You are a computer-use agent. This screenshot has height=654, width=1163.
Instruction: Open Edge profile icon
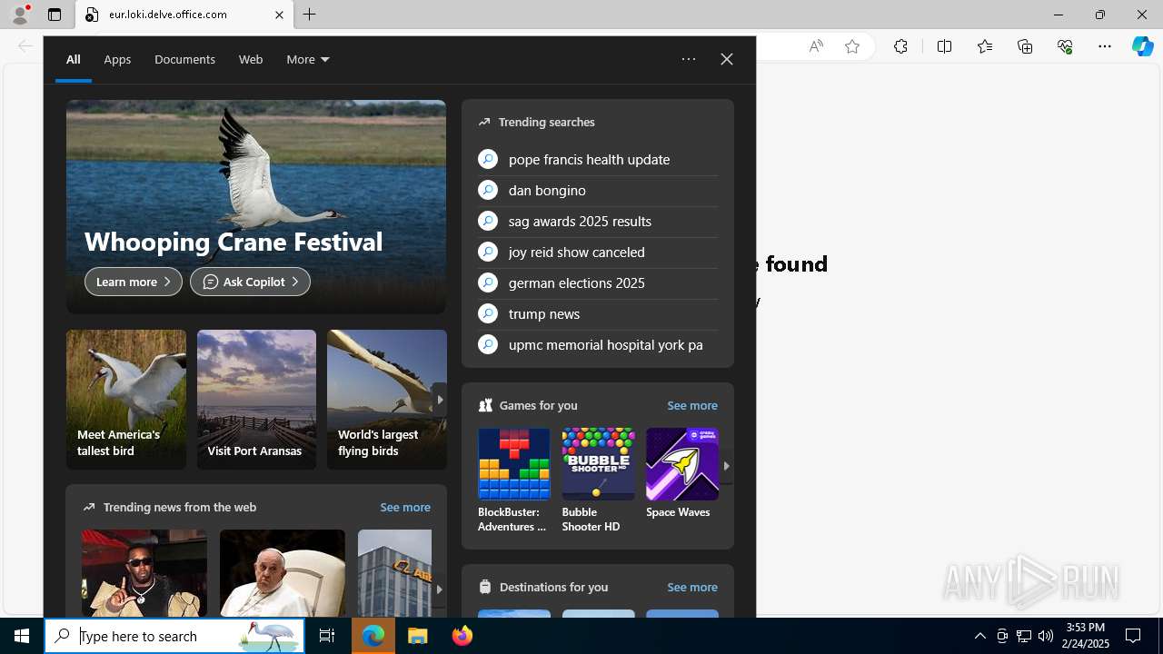pos(20,15)
